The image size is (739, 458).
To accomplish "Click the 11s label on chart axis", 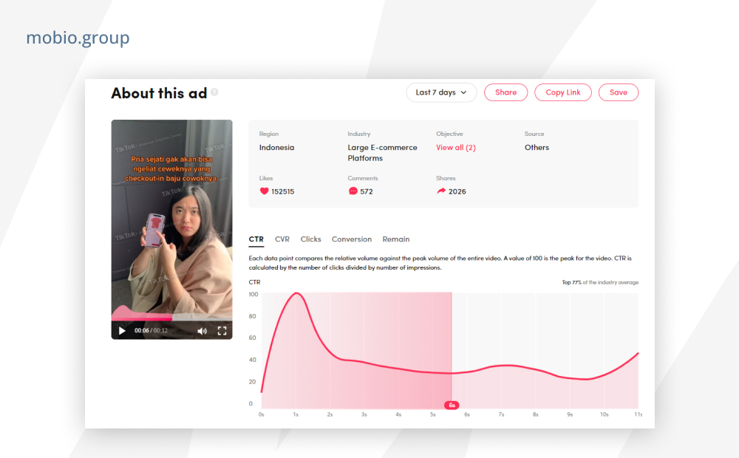I will coord(638,414).
